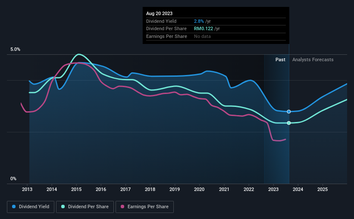Click the No data earnings value
This screenshot has height=219, width=354.
202,36
